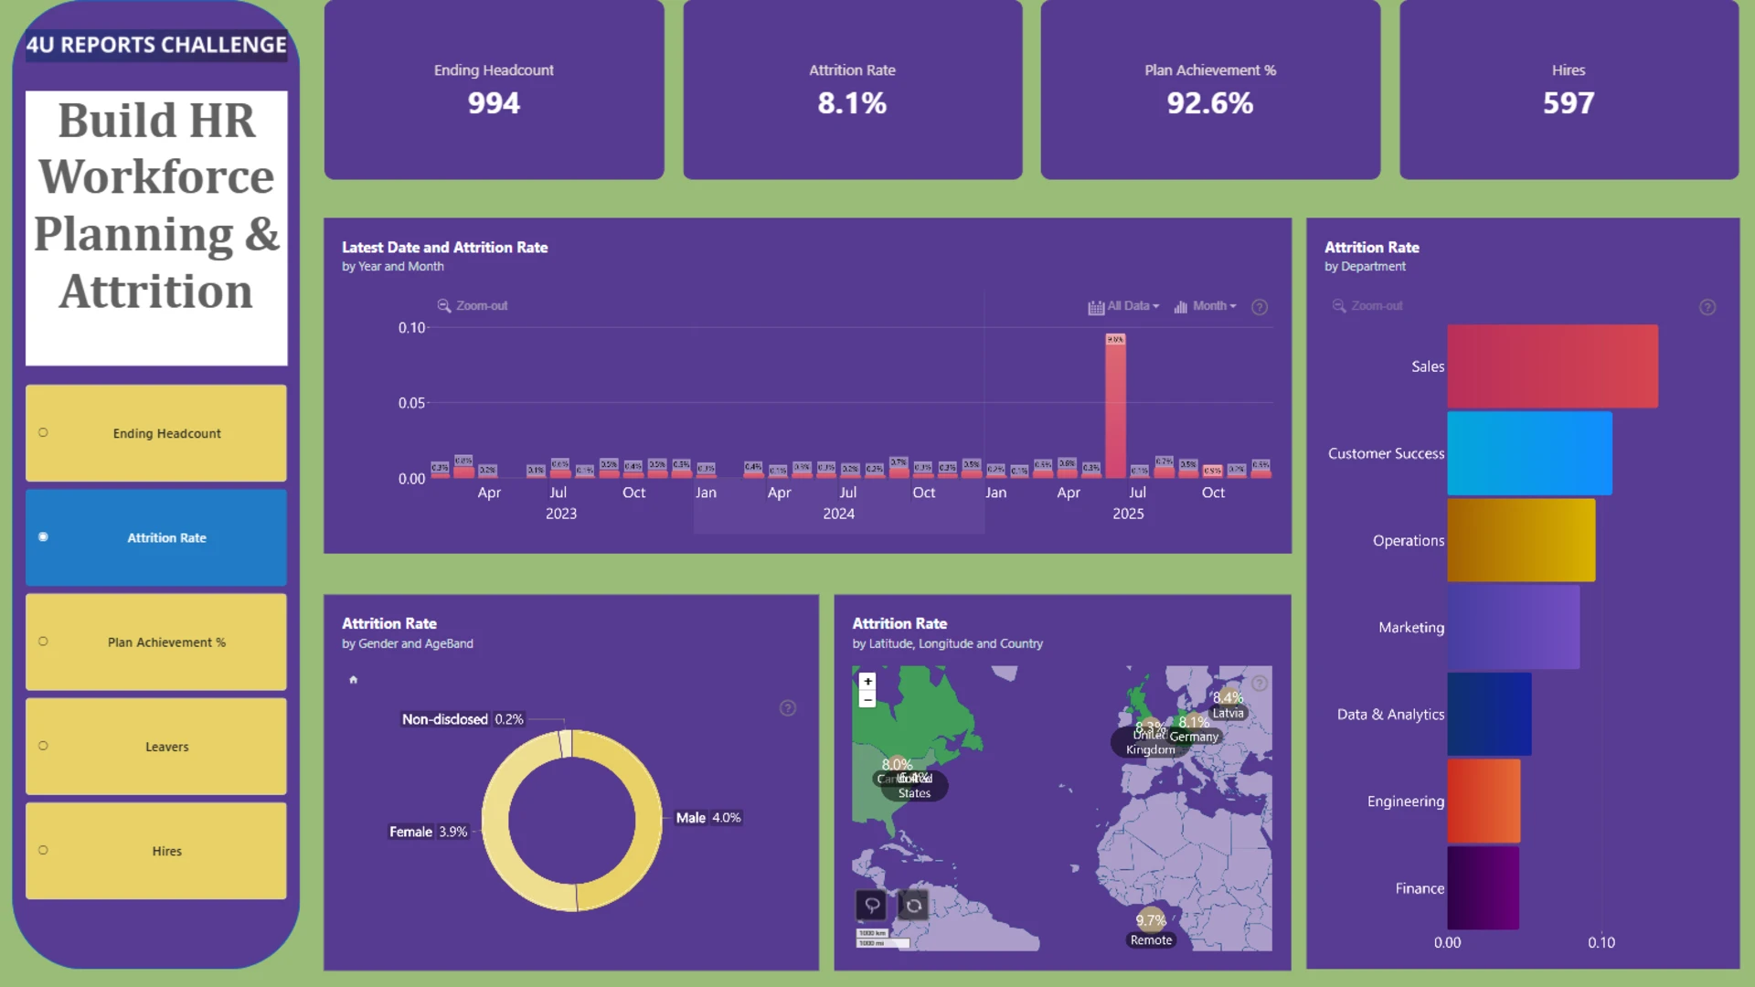Switch measure to Leavers radio option
1755x987 pixels.
43,746
